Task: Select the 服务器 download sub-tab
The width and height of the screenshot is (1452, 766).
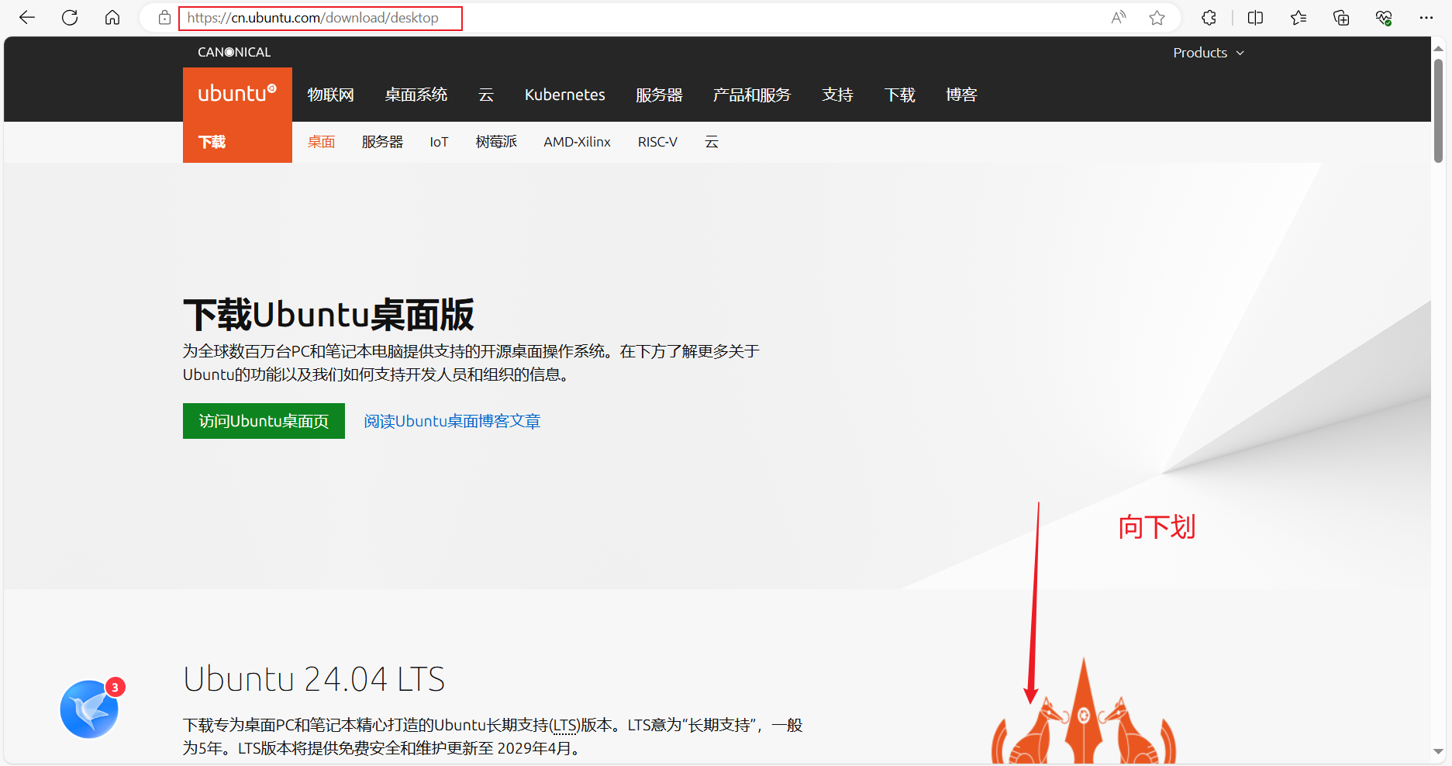Action: tap(382, 142)
